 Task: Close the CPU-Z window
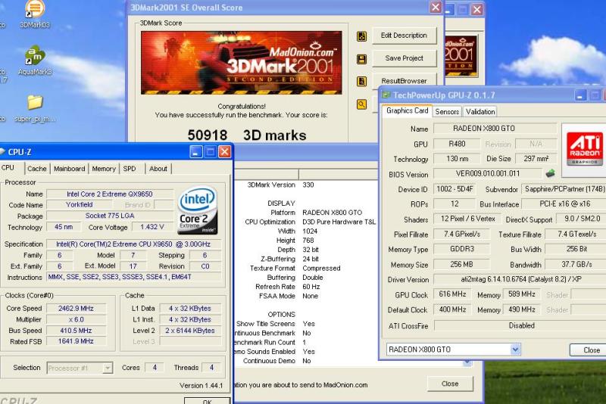coord(224,151)
